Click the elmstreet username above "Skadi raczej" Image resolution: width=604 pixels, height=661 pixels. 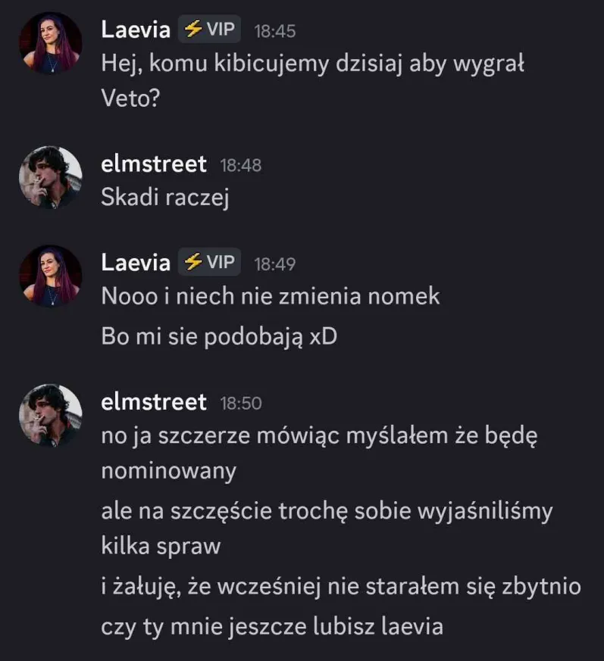[x=154, y=164]
